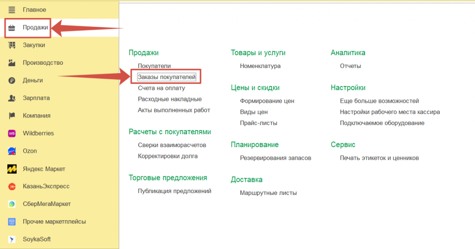Click the hamburger icon next to Главное
Image resolution: width=475 pixels, height=249 pixels.
(x=12, y=10)
